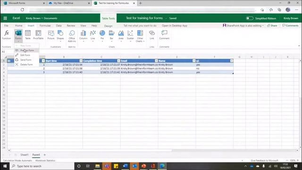
Task: Insert an Area chart
Action: coord(121,36)
